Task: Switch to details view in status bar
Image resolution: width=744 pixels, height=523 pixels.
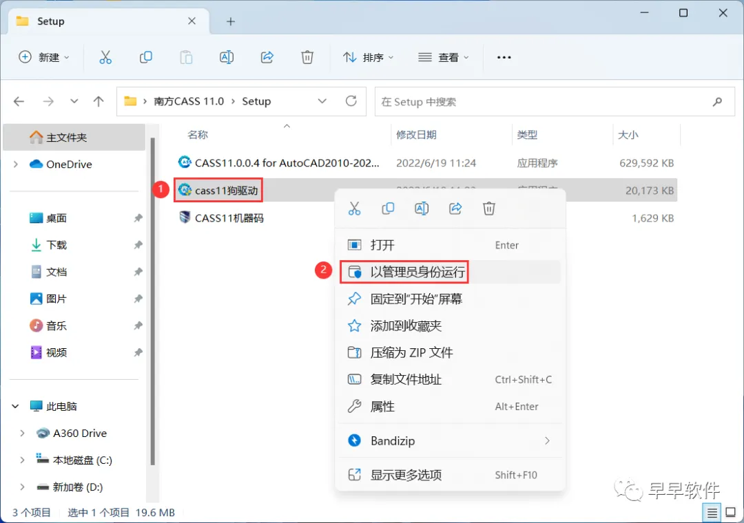Action: point(712,513)
